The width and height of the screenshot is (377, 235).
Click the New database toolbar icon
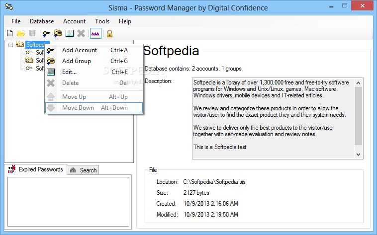pos(10,33)
